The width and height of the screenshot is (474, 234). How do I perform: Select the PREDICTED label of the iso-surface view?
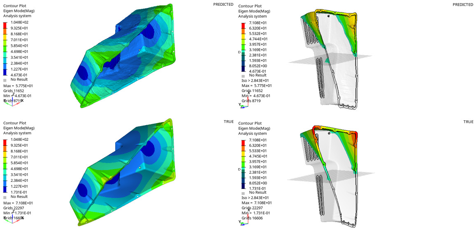click(x=462, y=5)
